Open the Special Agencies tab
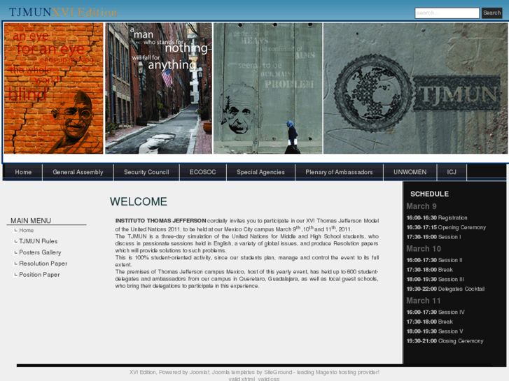The height and width of the screenshot is (381, 509). click(x=260, y=172)
